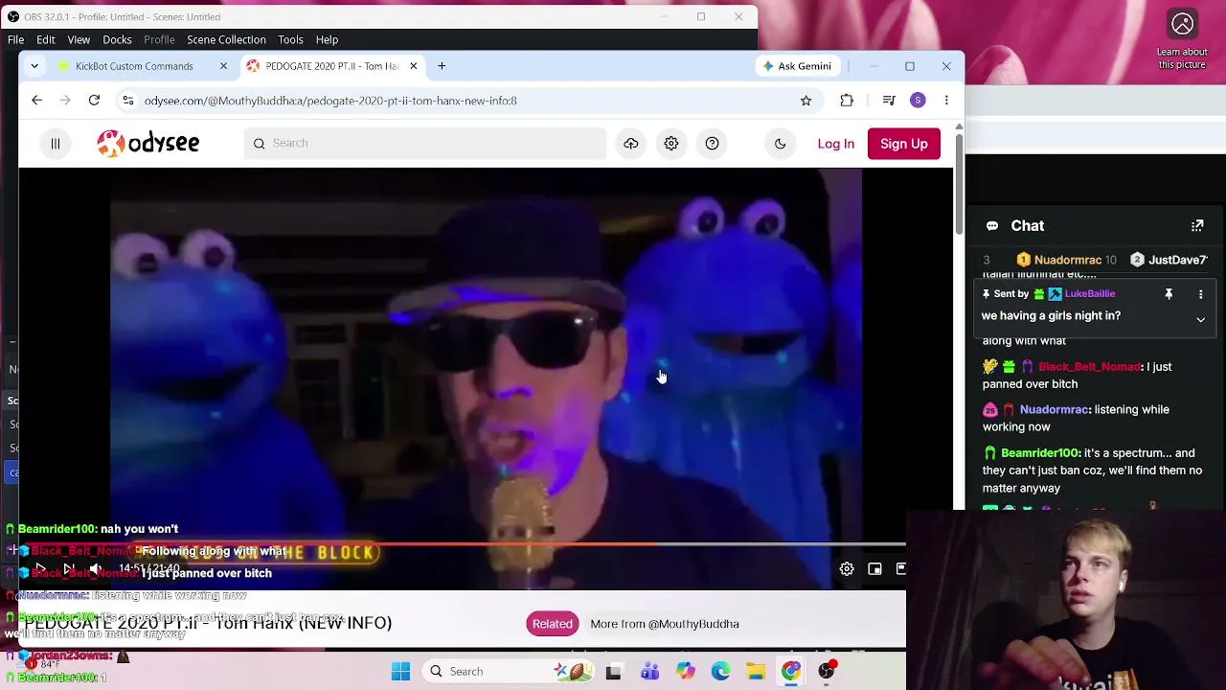The image size is (1226, 690).
Task: Open OBS Help menu
Action: (327, 39)
